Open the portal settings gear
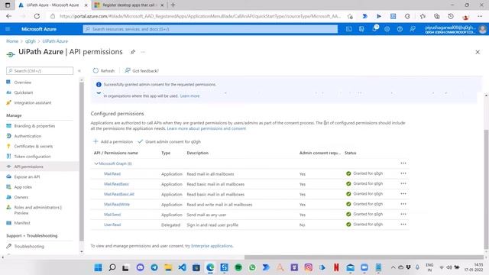 pos(387,29)
